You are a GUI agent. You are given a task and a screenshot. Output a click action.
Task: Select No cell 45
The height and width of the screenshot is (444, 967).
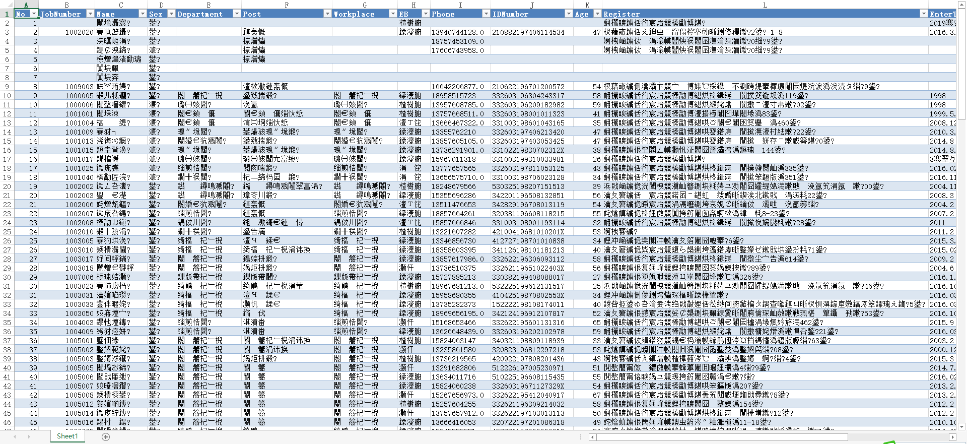coord(26,422)
